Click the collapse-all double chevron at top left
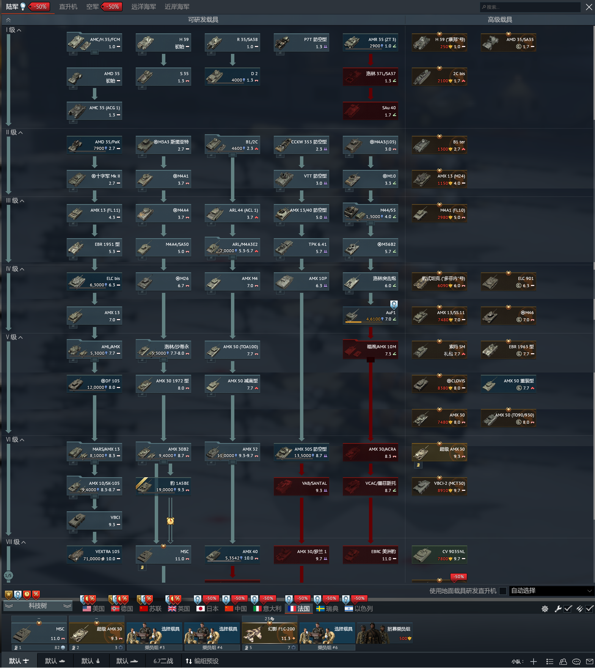 point(8,20)
